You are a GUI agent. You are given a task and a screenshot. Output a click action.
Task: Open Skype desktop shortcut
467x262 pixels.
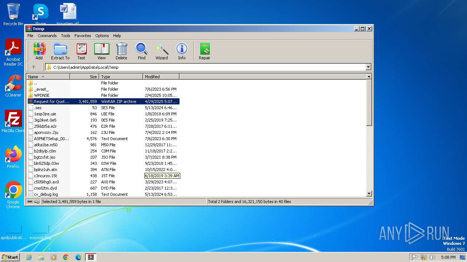pyautogui.click(x=40, y=15)
